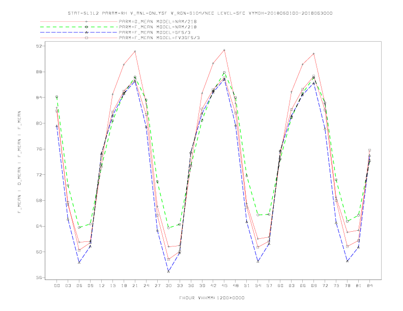Click the x-axis hour label 63

pyautogui.click(x=292, y=286)
